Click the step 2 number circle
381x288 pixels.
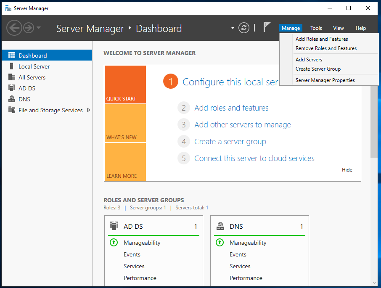tap(184, 108)
